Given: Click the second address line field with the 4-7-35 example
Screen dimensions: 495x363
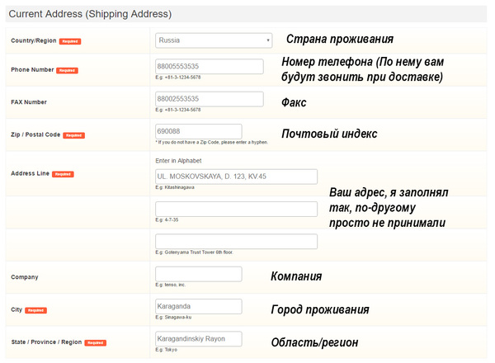Looking at the screenshot, I should tap(236, 209).
